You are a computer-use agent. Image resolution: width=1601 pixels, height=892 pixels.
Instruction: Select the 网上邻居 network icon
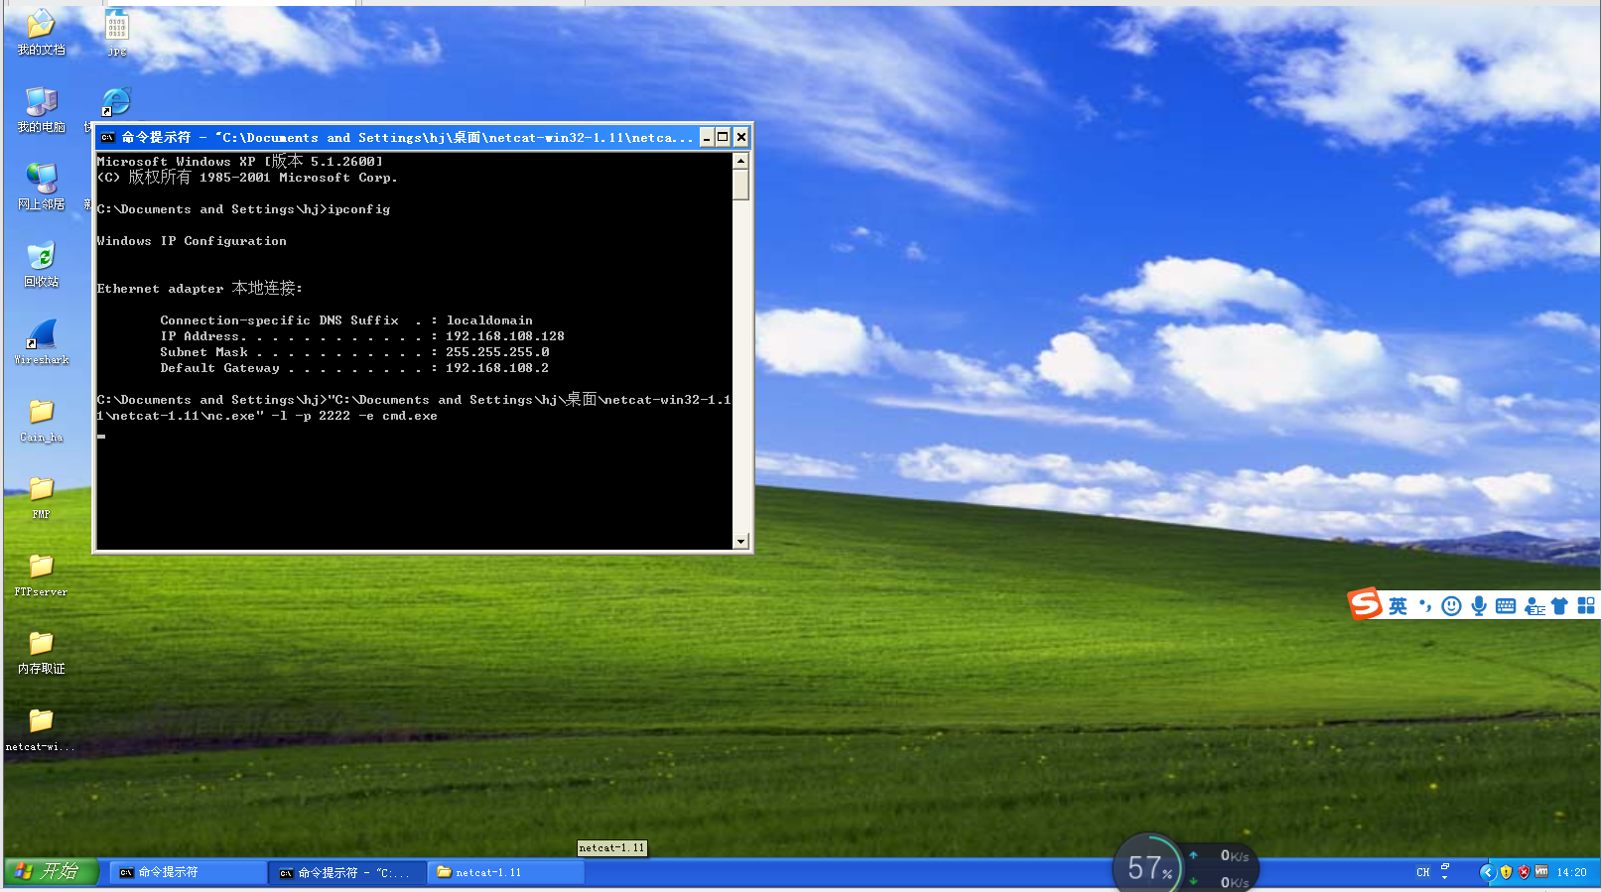click(x=41, y=187)
